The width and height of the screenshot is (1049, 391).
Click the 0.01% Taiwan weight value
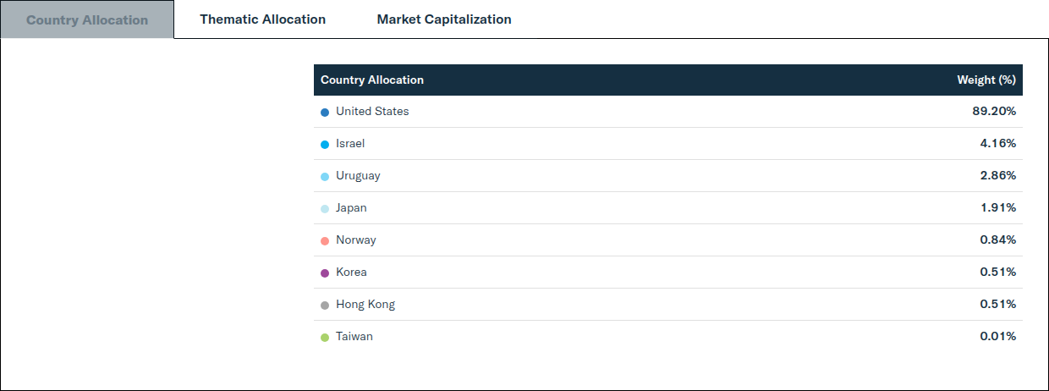(x=998, y=337)
